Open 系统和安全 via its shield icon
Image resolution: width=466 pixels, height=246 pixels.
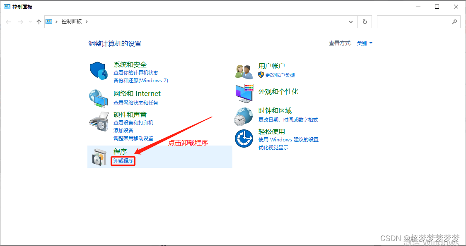[x=98, y=70]
